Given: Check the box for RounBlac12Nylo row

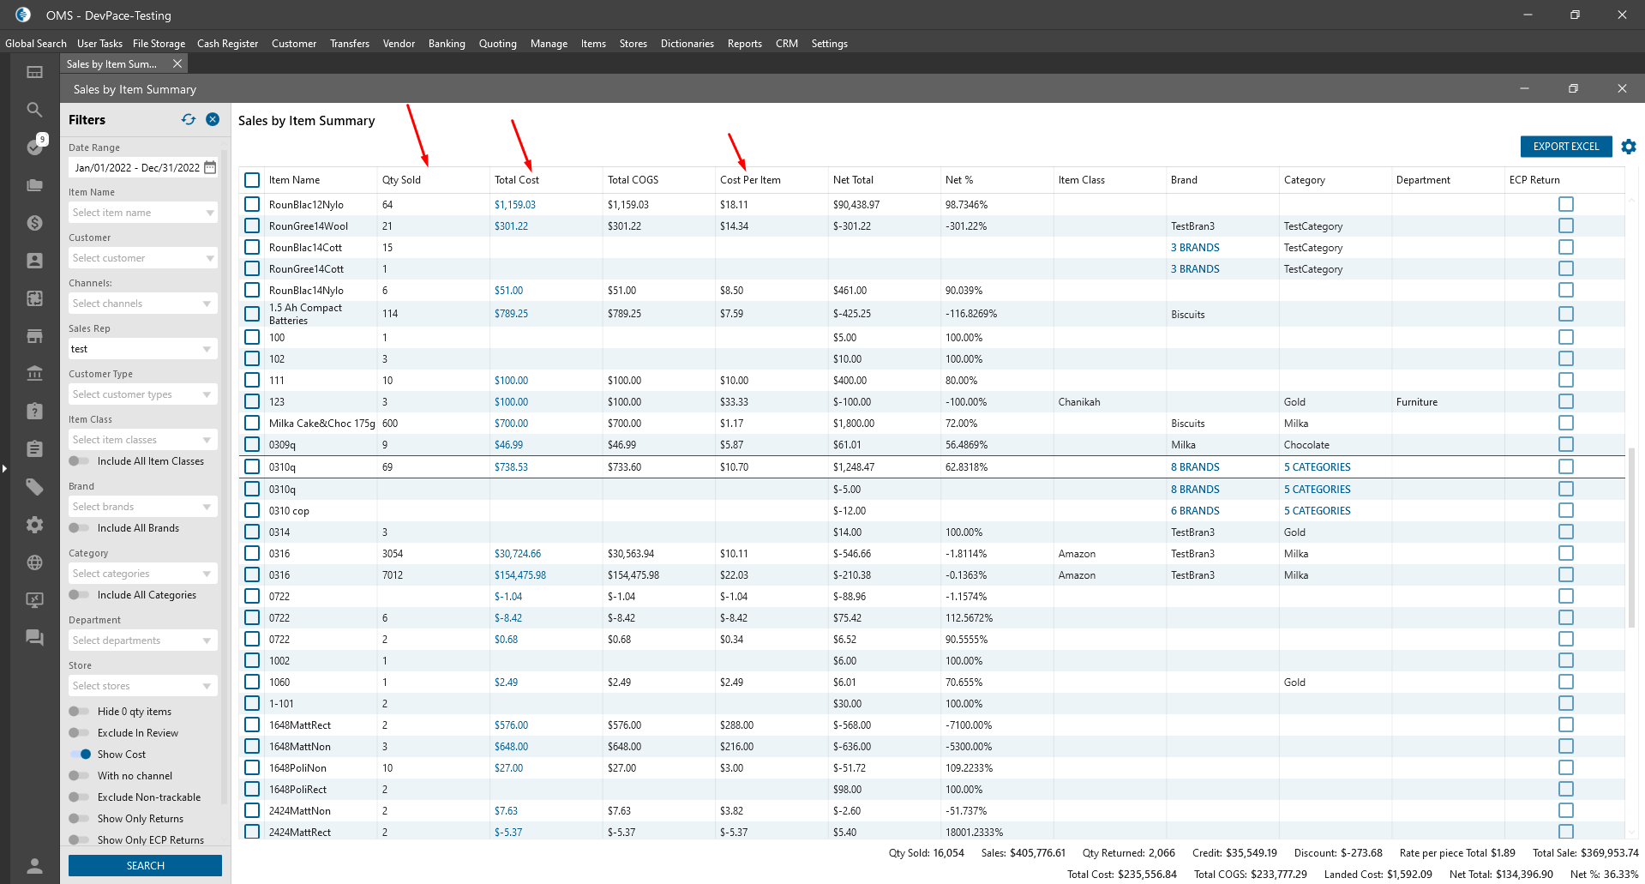Looking at the screenshot, I should click(252, 205).
